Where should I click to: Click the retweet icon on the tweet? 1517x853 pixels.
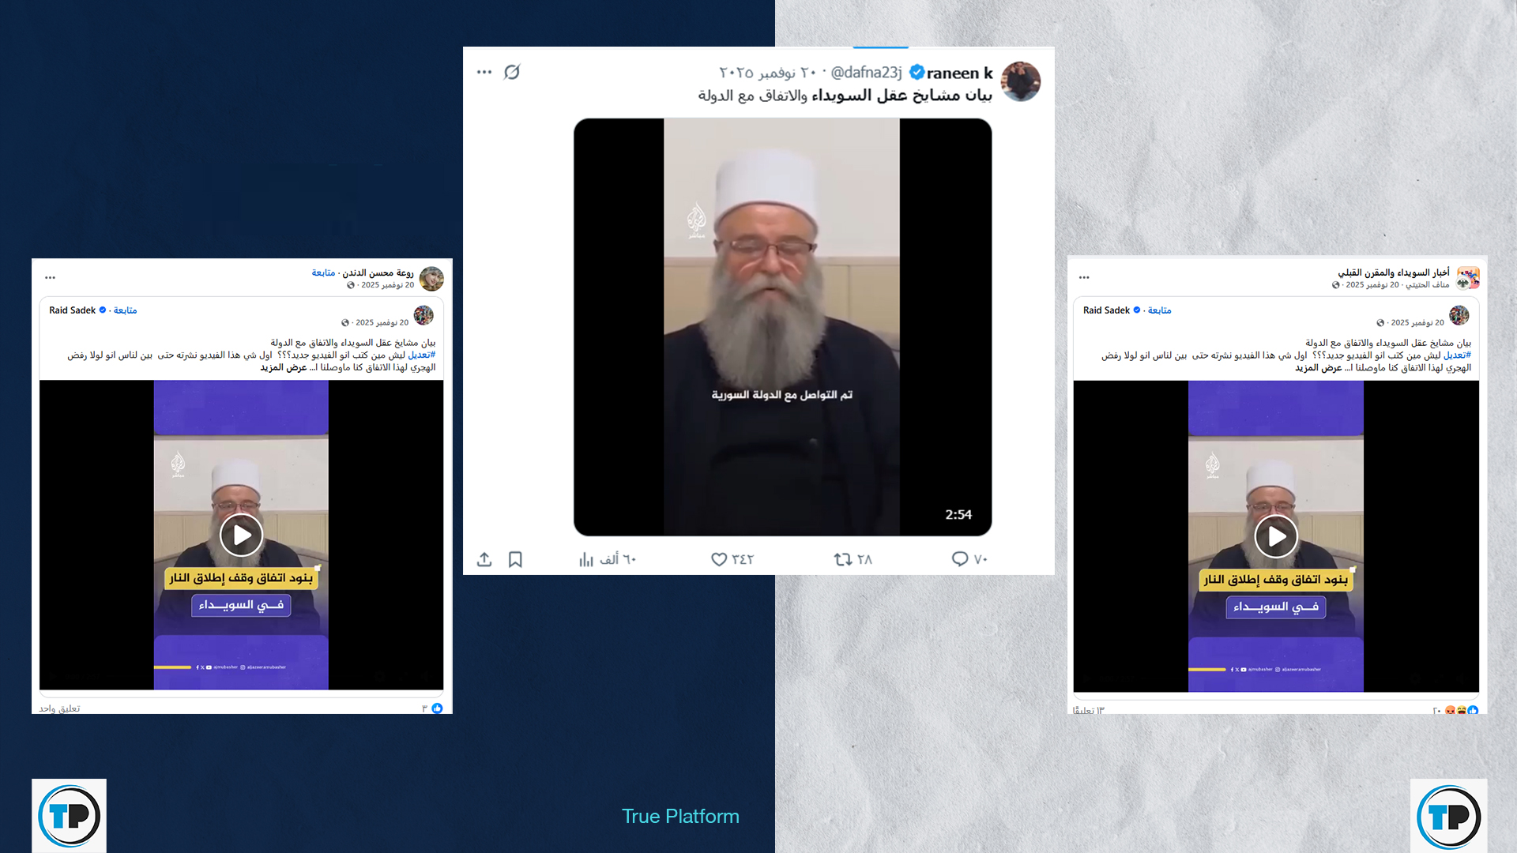coord(842,559)
